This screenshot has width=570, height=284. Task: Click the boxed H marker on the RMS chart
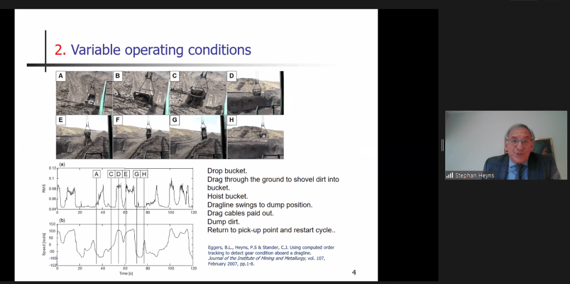[144, 174]
